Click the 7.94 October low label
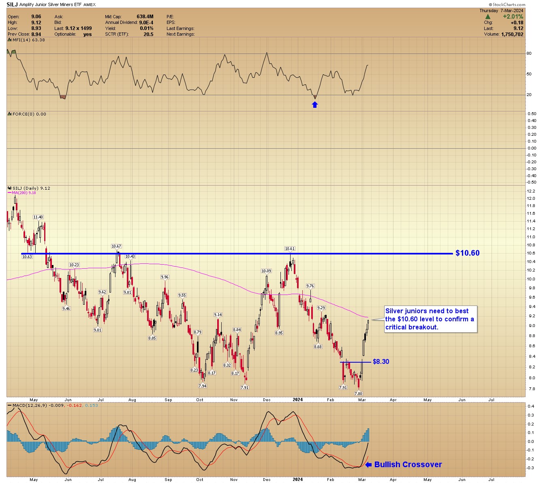 203,386
